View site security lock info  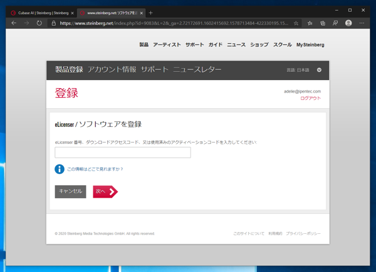point(54,23)
